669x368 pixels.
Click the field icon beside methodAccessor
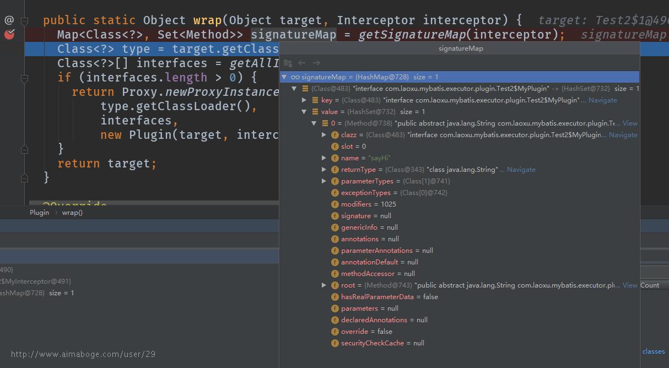335,274
